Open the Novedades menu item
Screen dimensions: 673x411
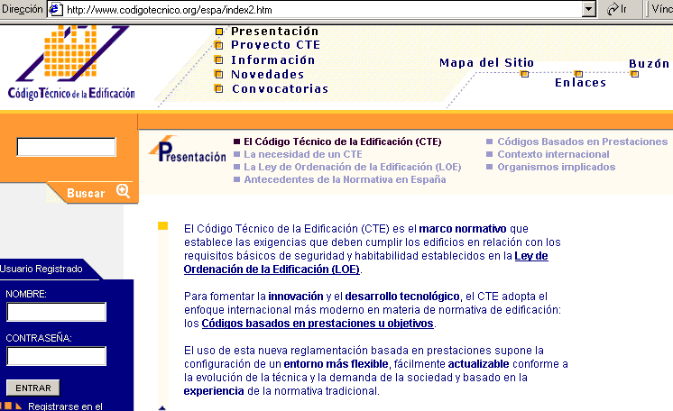pyautogui.click(x=267, y=75)
